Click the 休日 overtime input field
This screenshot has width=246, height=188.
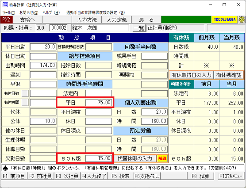coord(99,121)
